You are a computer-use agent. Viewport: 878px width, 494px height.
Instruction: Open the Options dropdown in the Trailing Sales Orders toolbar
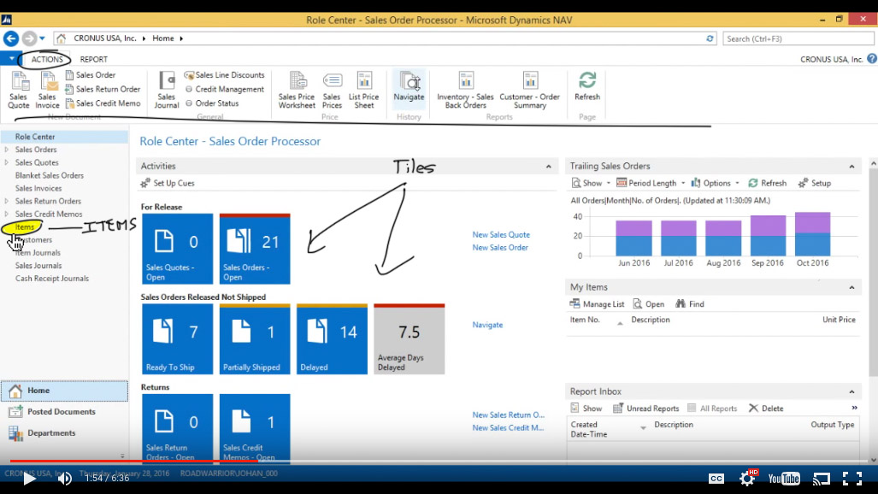click(x=715, y=183)
